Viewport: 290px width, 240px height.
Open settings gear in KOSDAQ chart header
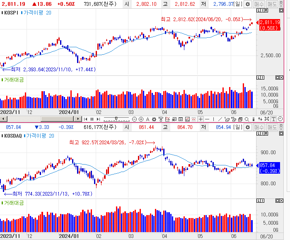[x=247, y=127]
